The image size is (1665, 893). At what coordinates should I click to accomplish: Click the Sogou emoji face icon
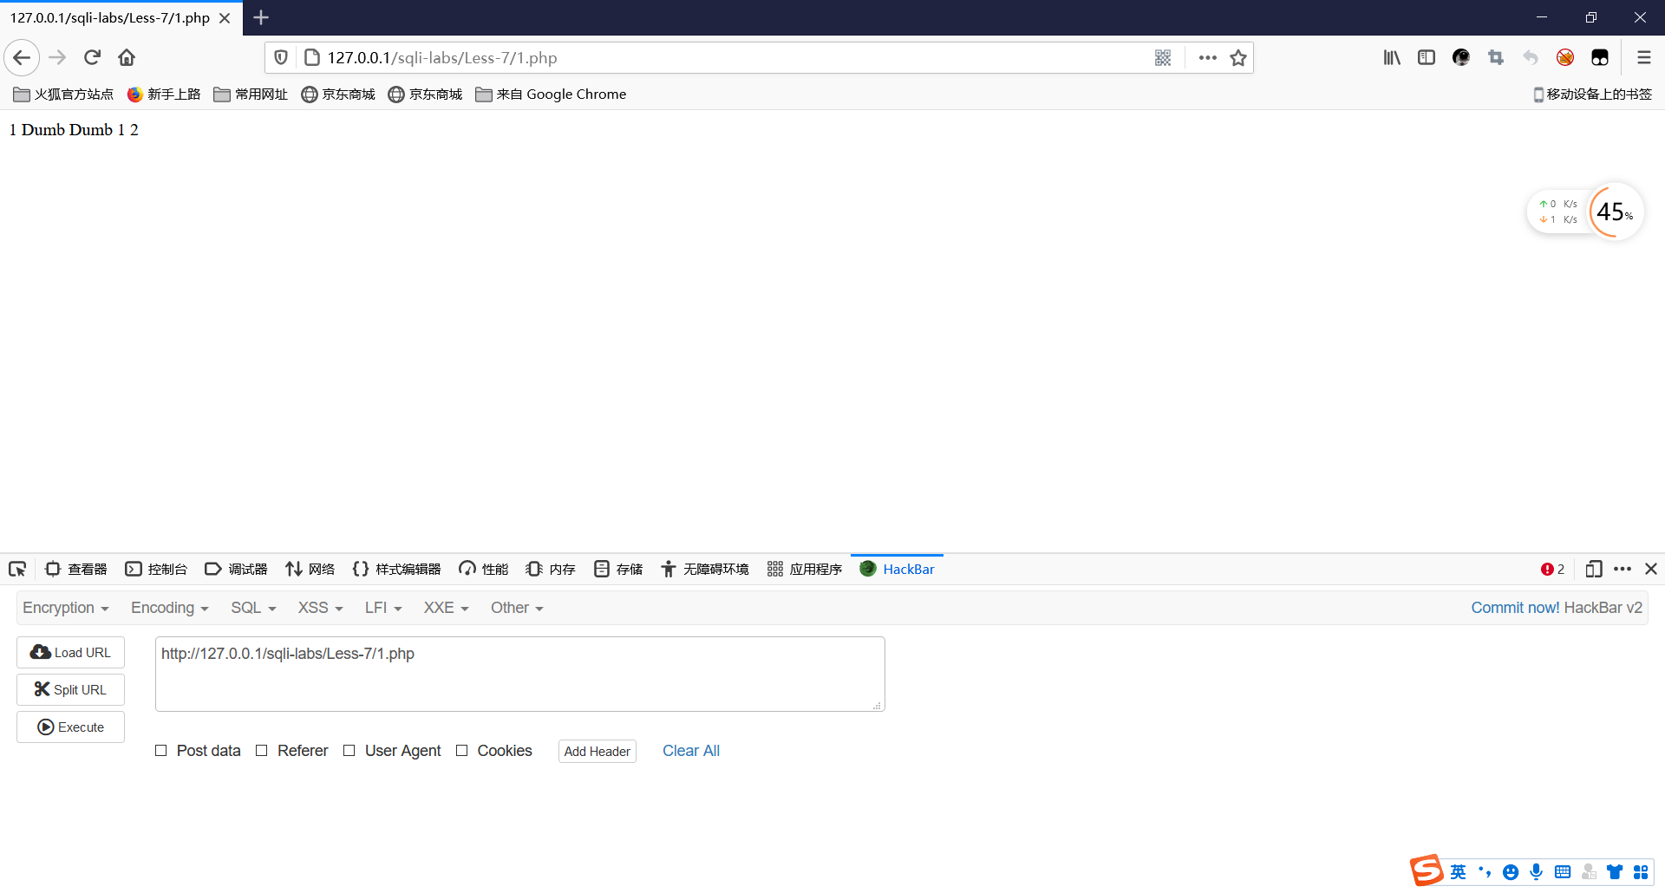(x=1511, y=872)
